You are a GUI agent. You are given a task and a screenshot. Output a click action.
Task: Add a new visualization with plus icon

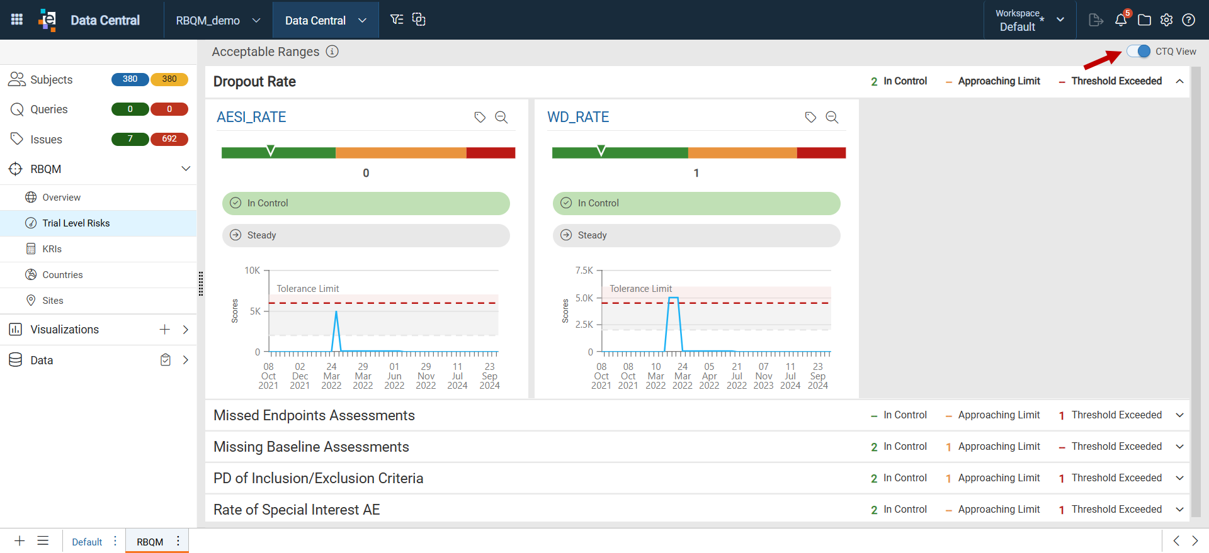coord(164,330)
